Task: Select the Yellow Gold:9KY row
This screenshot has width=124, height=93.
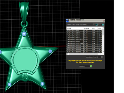Action: click(x=84, y=31)
